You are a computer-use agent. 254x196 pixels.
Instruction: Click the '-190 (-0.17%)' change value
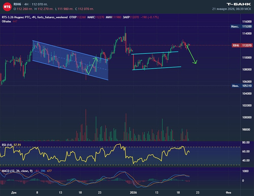[x=150, y=17]
